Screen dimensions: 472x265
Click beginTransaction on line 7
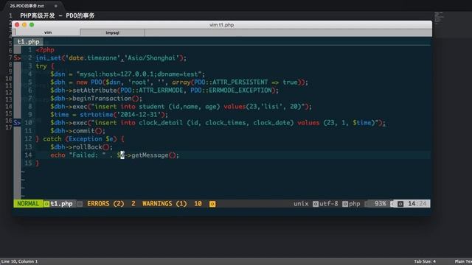(x=102, y=99)
